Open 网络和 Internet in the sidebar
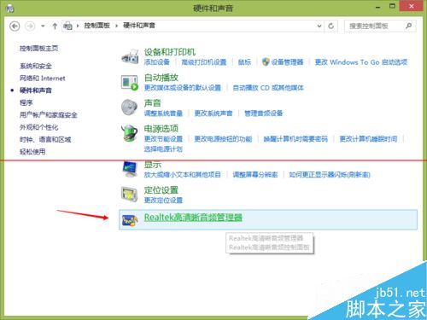427x320 pixels. (x=42, y=79)
